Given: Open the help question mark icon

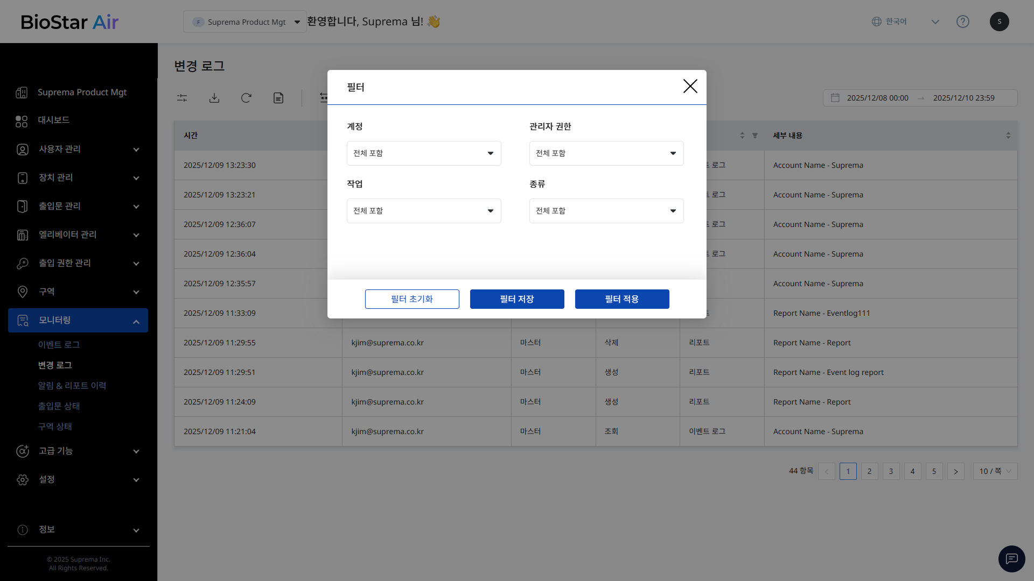Looking at the screenshot, I should 962,22.
